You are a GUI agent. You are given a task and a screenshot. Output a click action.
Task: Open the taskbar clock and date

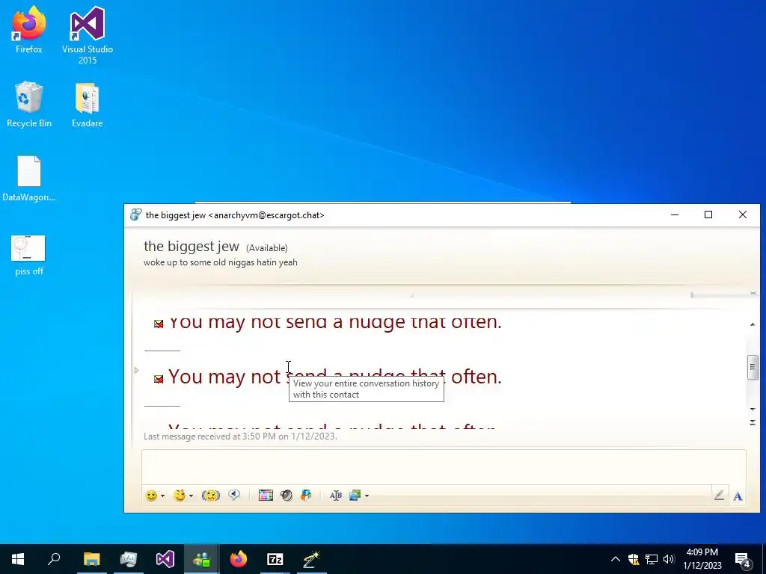click(x=702, y=559)
